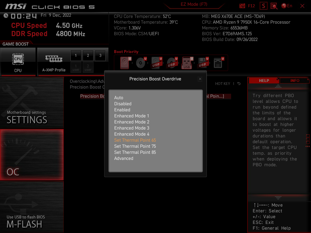This screenshot has width=311, height=233.
Task: Click the Boot Priority label
Action: [x=126, y=52]
